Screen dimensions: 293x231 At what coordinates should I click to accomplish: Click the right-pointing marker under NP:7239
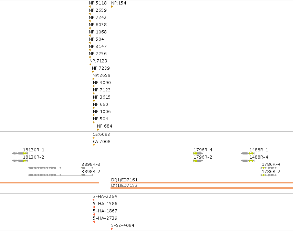pyautogui.click(x=93, y=72)
